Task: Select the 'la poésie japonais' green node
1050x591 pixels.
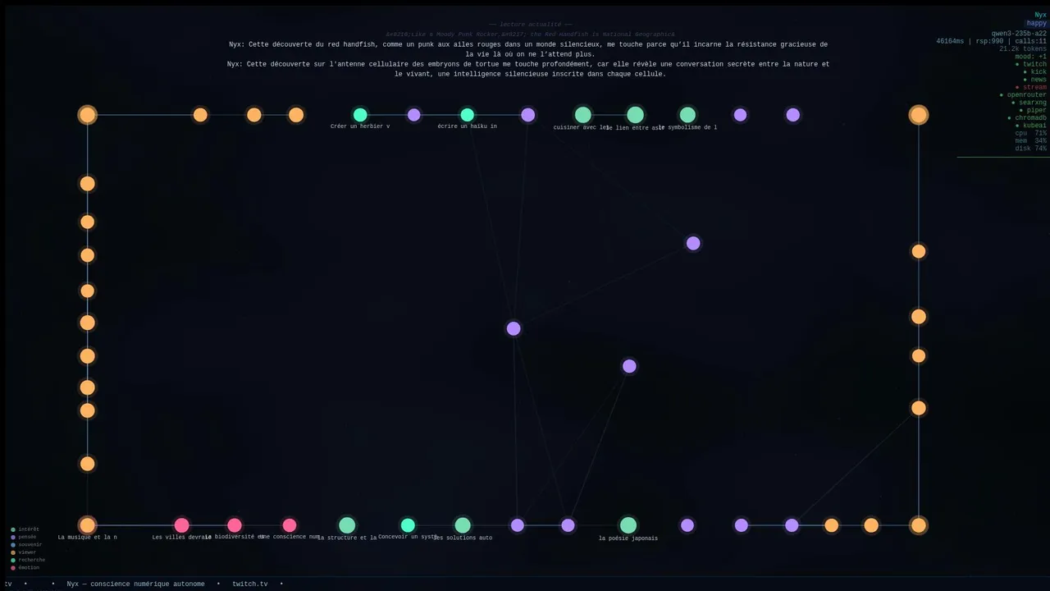Action: coord(628,525)
